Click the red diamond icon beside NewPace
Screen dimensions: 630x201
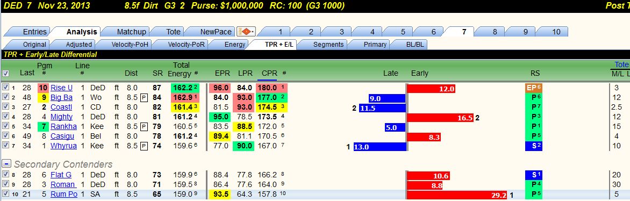(246, 32)
